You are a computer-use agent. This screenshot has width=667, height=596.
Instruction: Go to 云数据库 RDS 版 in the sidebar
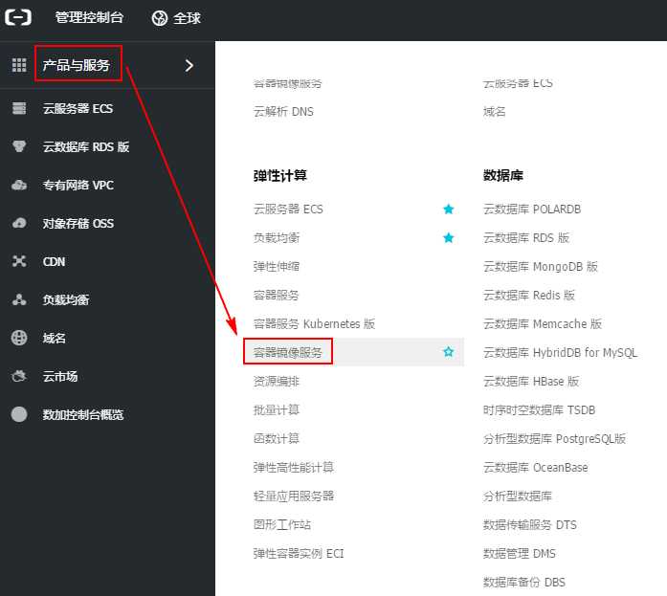(86, 146)
